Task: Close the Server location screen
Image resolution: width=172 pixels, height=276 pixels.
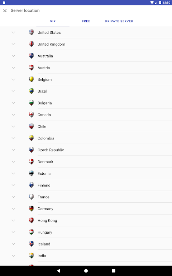Action: click(5, 10)
